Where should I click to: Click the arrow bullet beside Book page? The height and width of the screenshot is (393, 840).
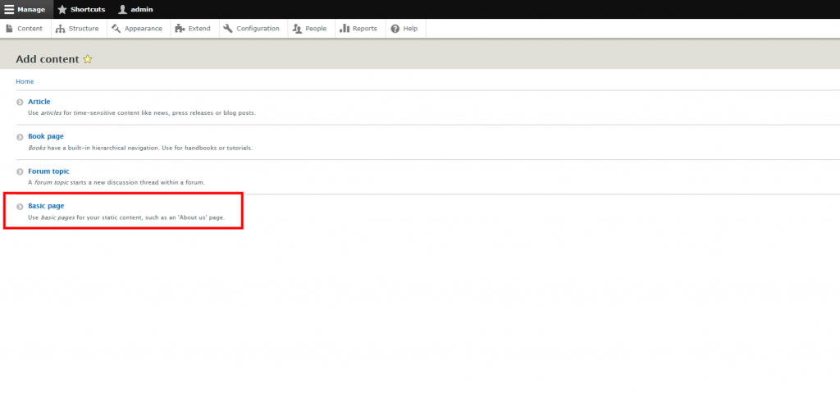20,137
